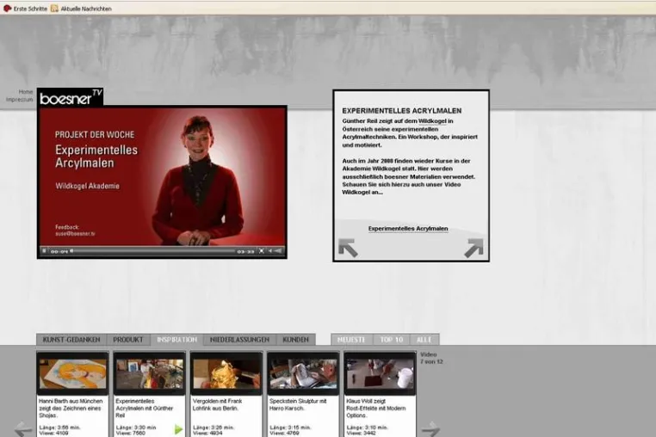
Task: Show Top 10 videos
Action: click(x=392, y=340)
